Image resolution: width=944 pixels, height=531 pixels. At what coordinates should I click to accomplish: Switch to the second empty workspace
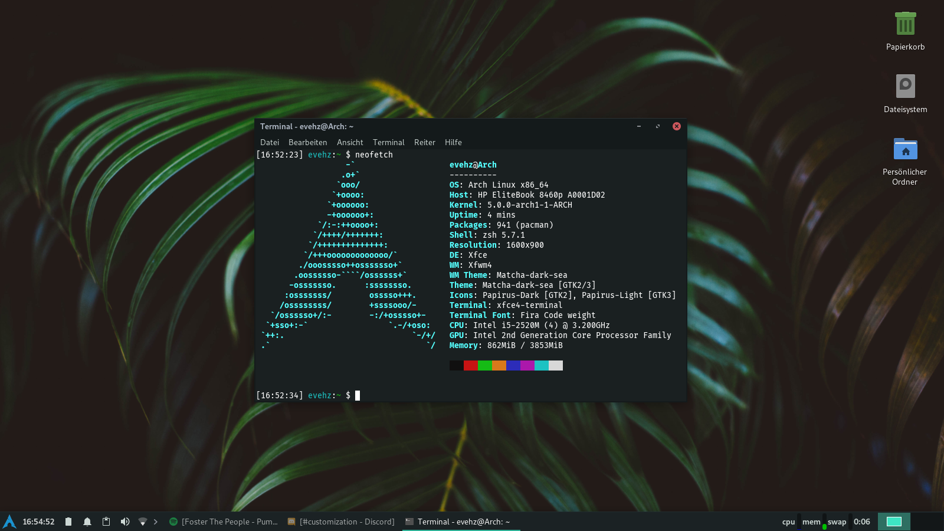[x=927, y=522]
